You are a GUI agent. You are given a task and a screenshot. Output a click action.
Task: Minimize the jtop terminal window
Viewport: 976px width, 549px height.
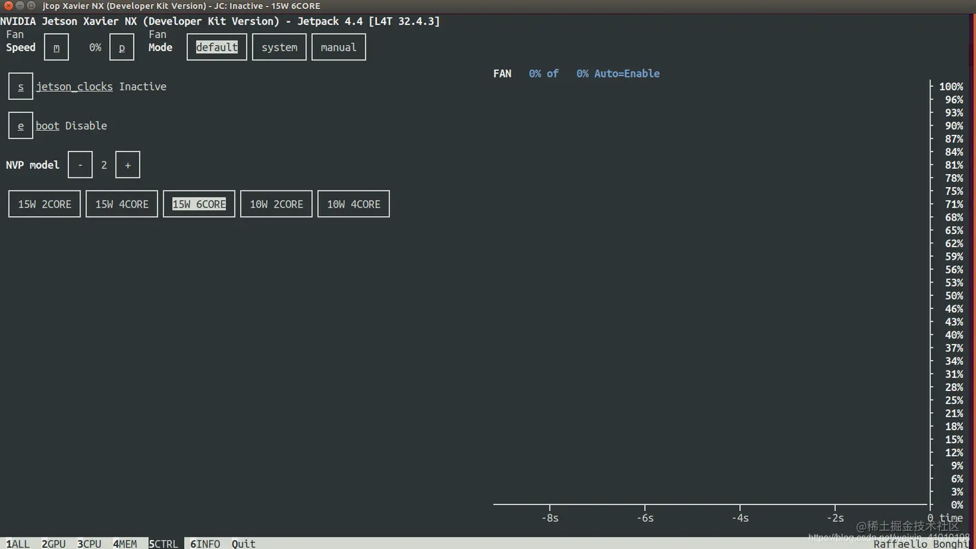point(20,6)
